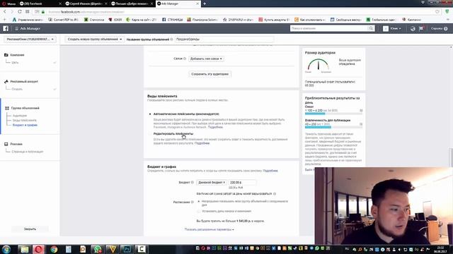The width and height of the screenshot is (453, 254).
Task: Open the Convert PDF to JPG bookmark
Action: point(63,20)
